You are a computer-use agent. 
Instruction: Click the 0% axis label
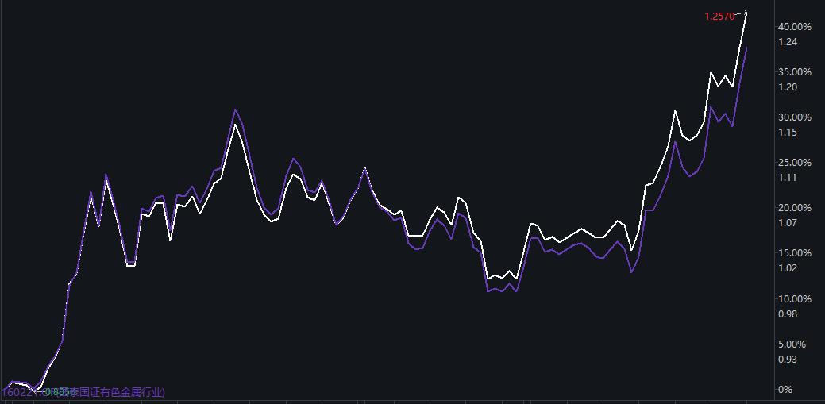coord(785,390)
